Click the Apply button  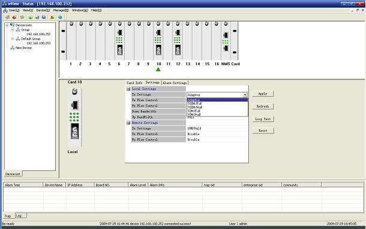click(263, 94)
